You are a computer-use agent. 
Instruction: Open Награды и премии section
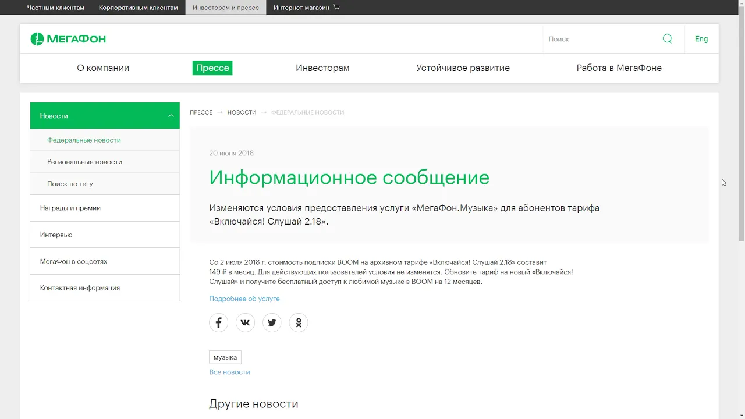(x=105, y=208)
